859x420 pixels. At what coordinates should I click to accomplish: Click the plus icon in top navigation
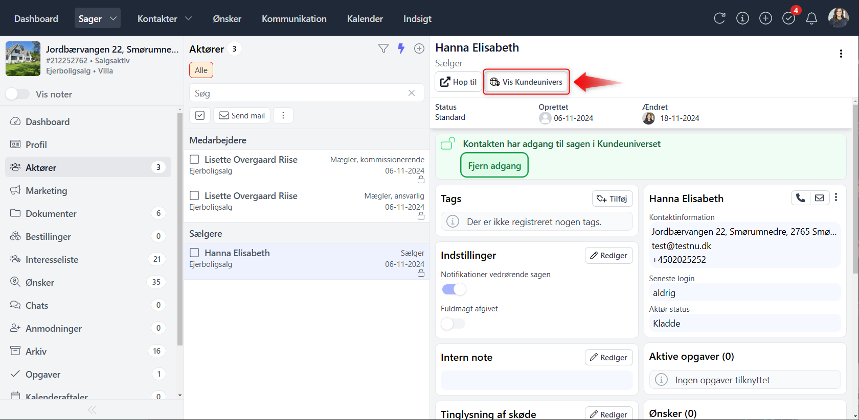[x=765, y=18]
